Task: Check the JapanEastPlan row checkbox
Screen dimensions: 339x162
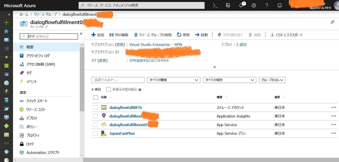Action: coord(95,133)
